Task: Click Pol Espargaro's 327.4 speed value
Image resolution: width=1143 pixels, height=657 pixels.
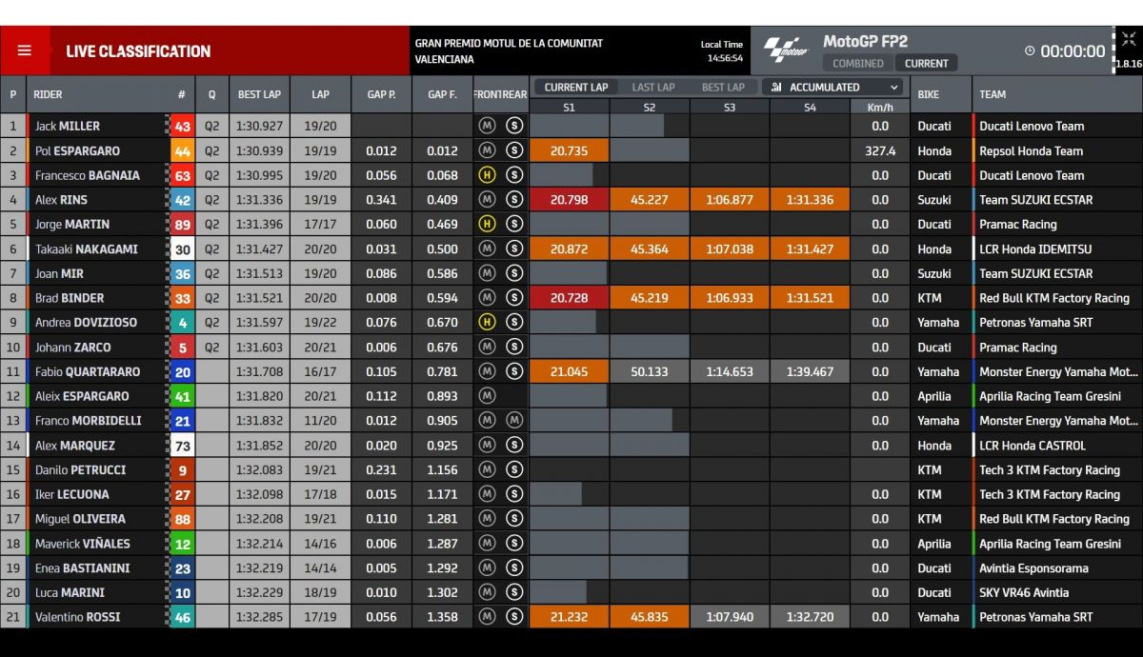Action: (880, 150)
